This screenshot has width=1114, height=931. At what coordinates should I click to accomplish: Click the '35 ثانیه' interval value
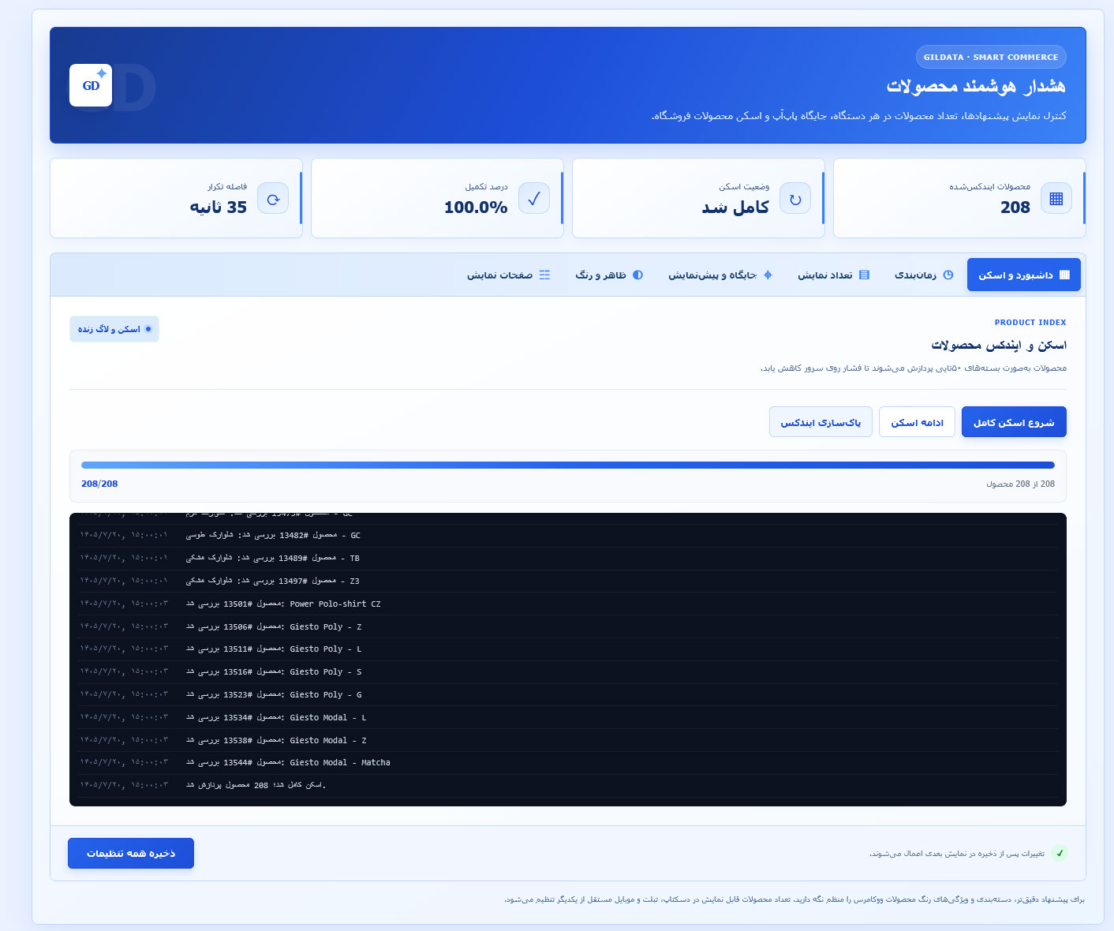(218, 207)
